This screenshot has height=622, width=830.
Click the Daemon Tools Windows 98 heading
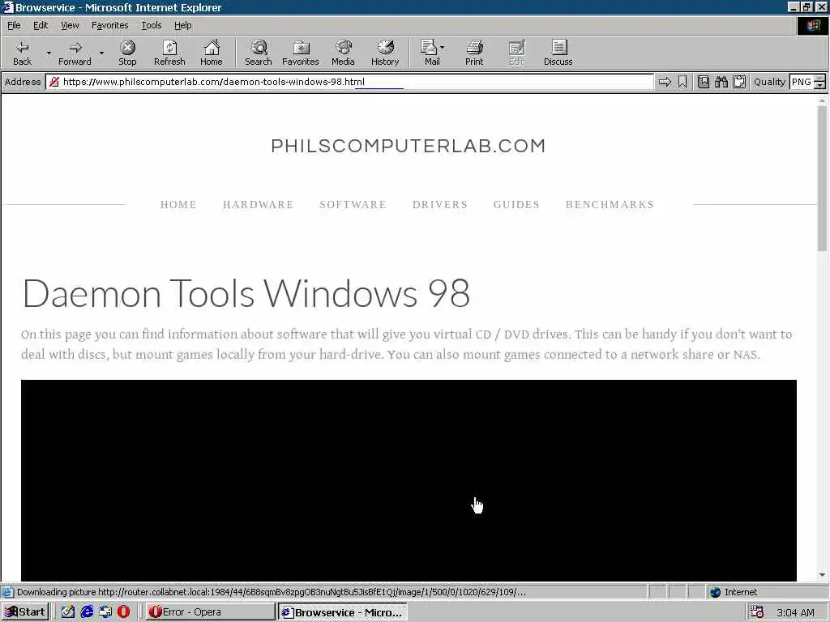246,293
